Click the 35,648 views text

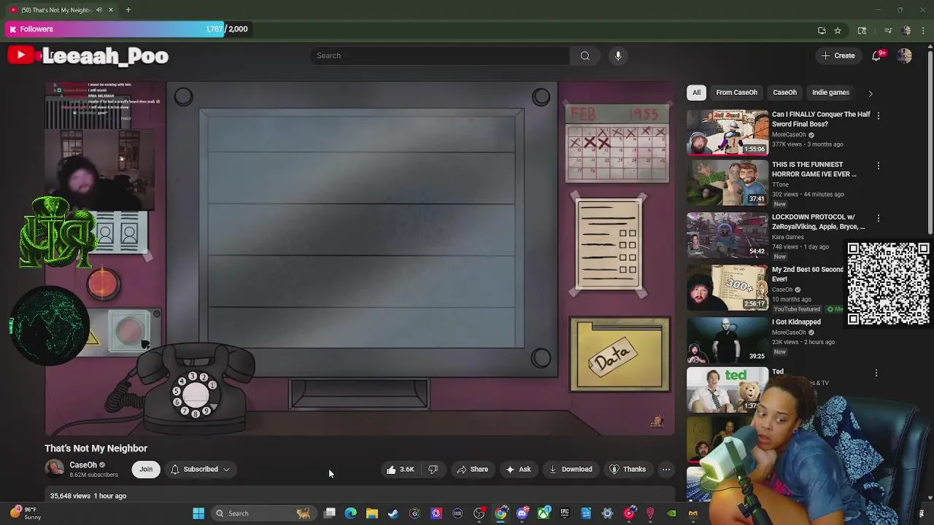point(70,496)
